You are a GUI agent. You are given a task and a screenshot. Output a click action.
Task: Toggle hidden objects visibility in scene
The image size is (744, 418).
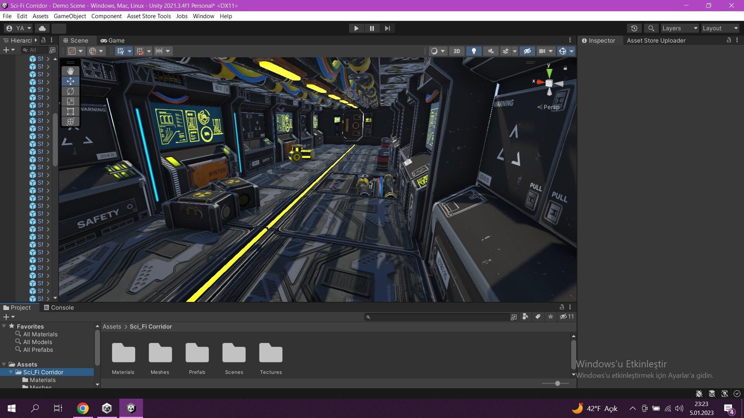(527, 51)
